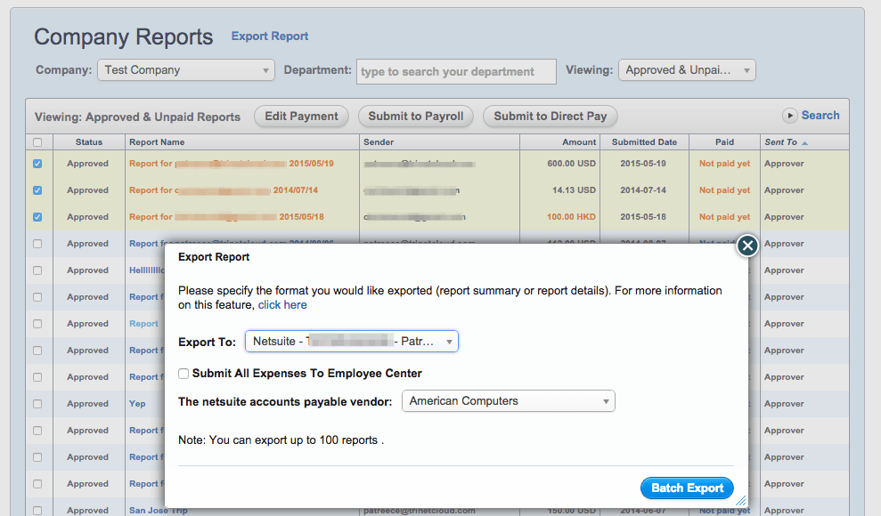The height and width of the screenshot is (516, 881).
Task: Open the Export To dropdown in the dialog
Action: coord(348,341)
